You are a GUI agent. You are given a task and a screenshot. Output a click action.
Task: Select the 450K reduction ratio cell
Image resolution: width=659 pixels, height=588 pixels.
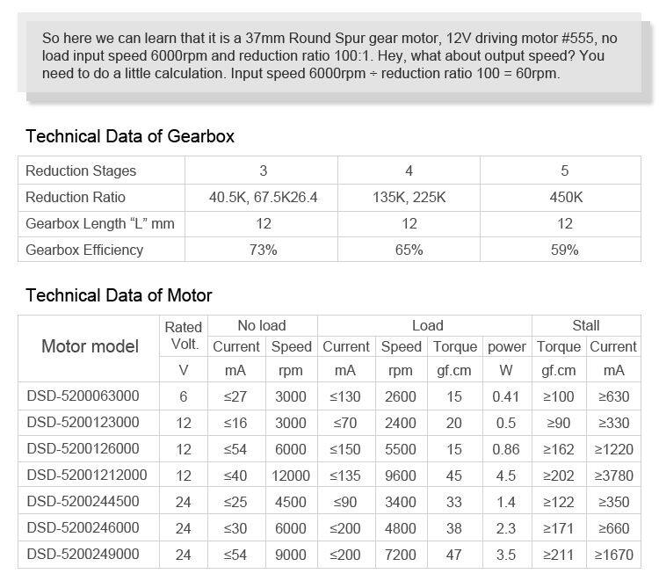coord(565,197)
